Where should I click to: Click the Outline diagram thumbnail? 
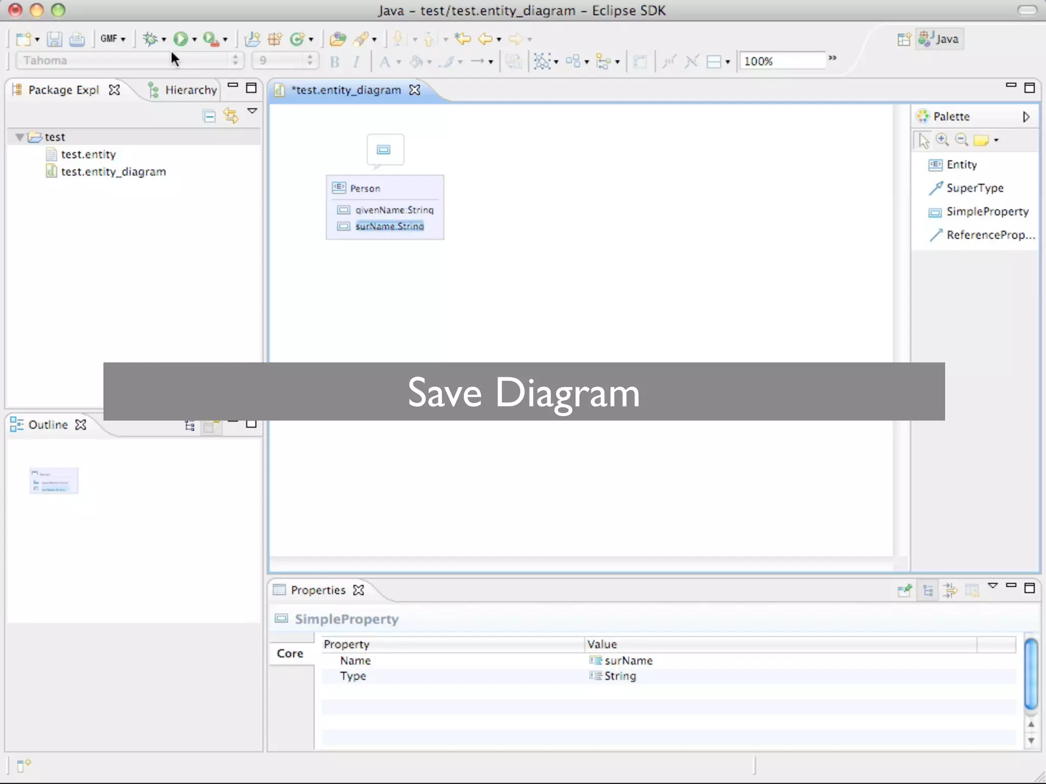(x=54, y=481)
